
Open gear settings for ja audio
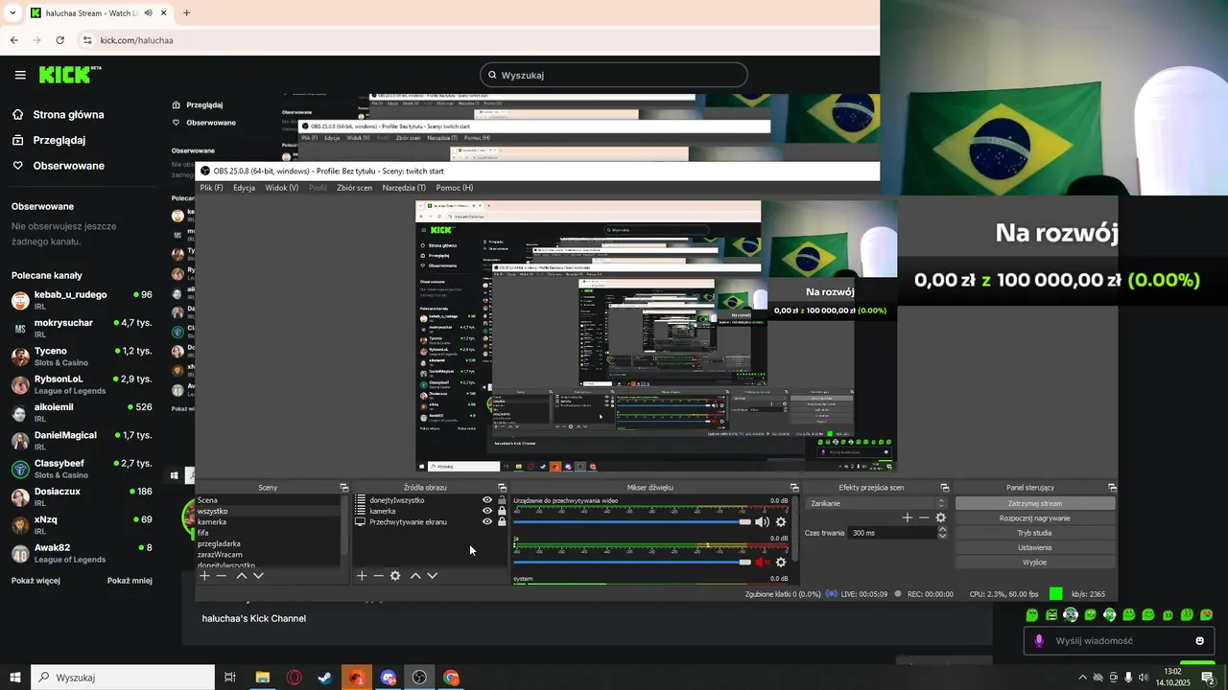[781, 563]
